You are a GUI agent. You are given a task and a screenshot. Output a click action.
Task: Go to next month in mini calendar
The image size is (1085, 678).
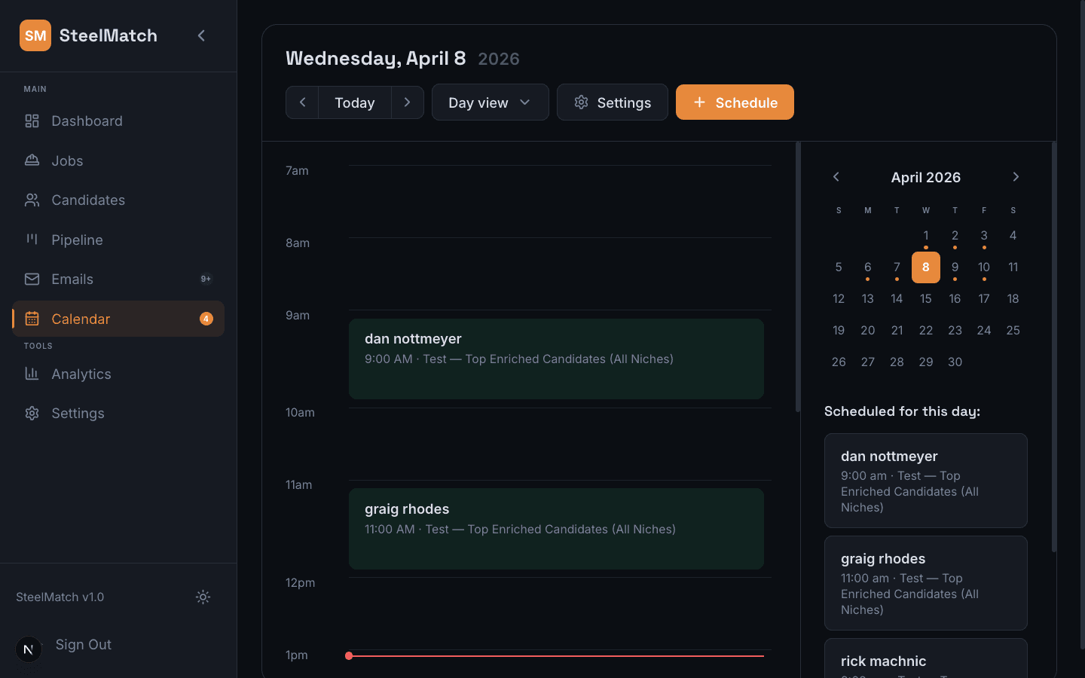coord(1016,176)
